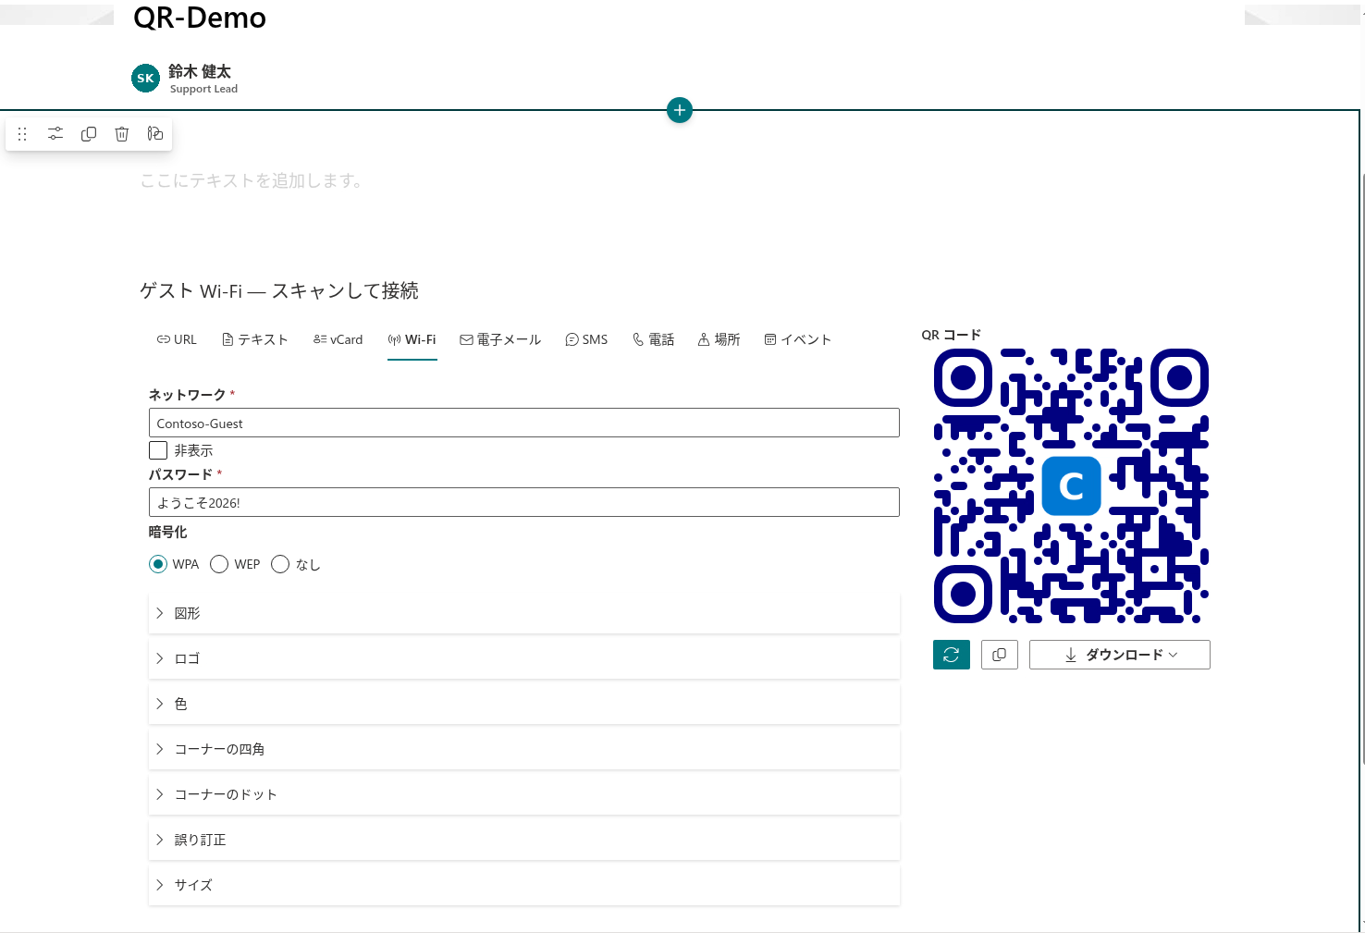Expand the コーナーのドット section
Viewport: 1365px width, 933px height.
(x=523, y=794)
